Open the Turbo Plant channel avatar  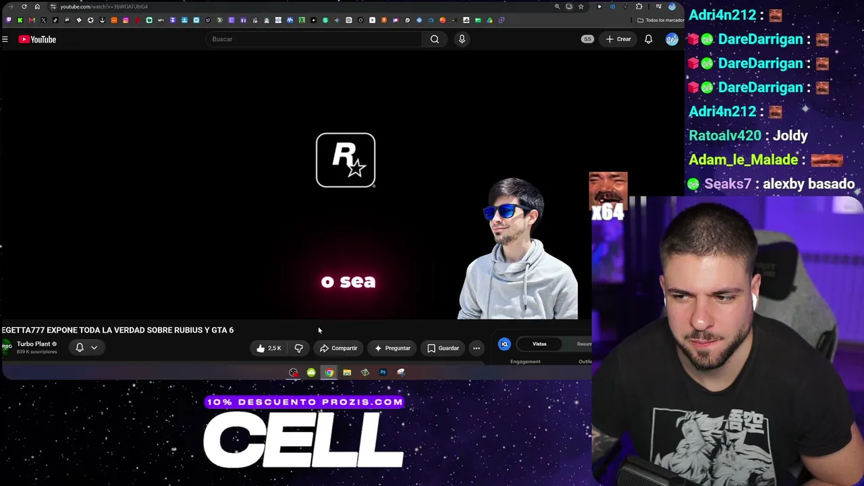click(x=7, y=347)
